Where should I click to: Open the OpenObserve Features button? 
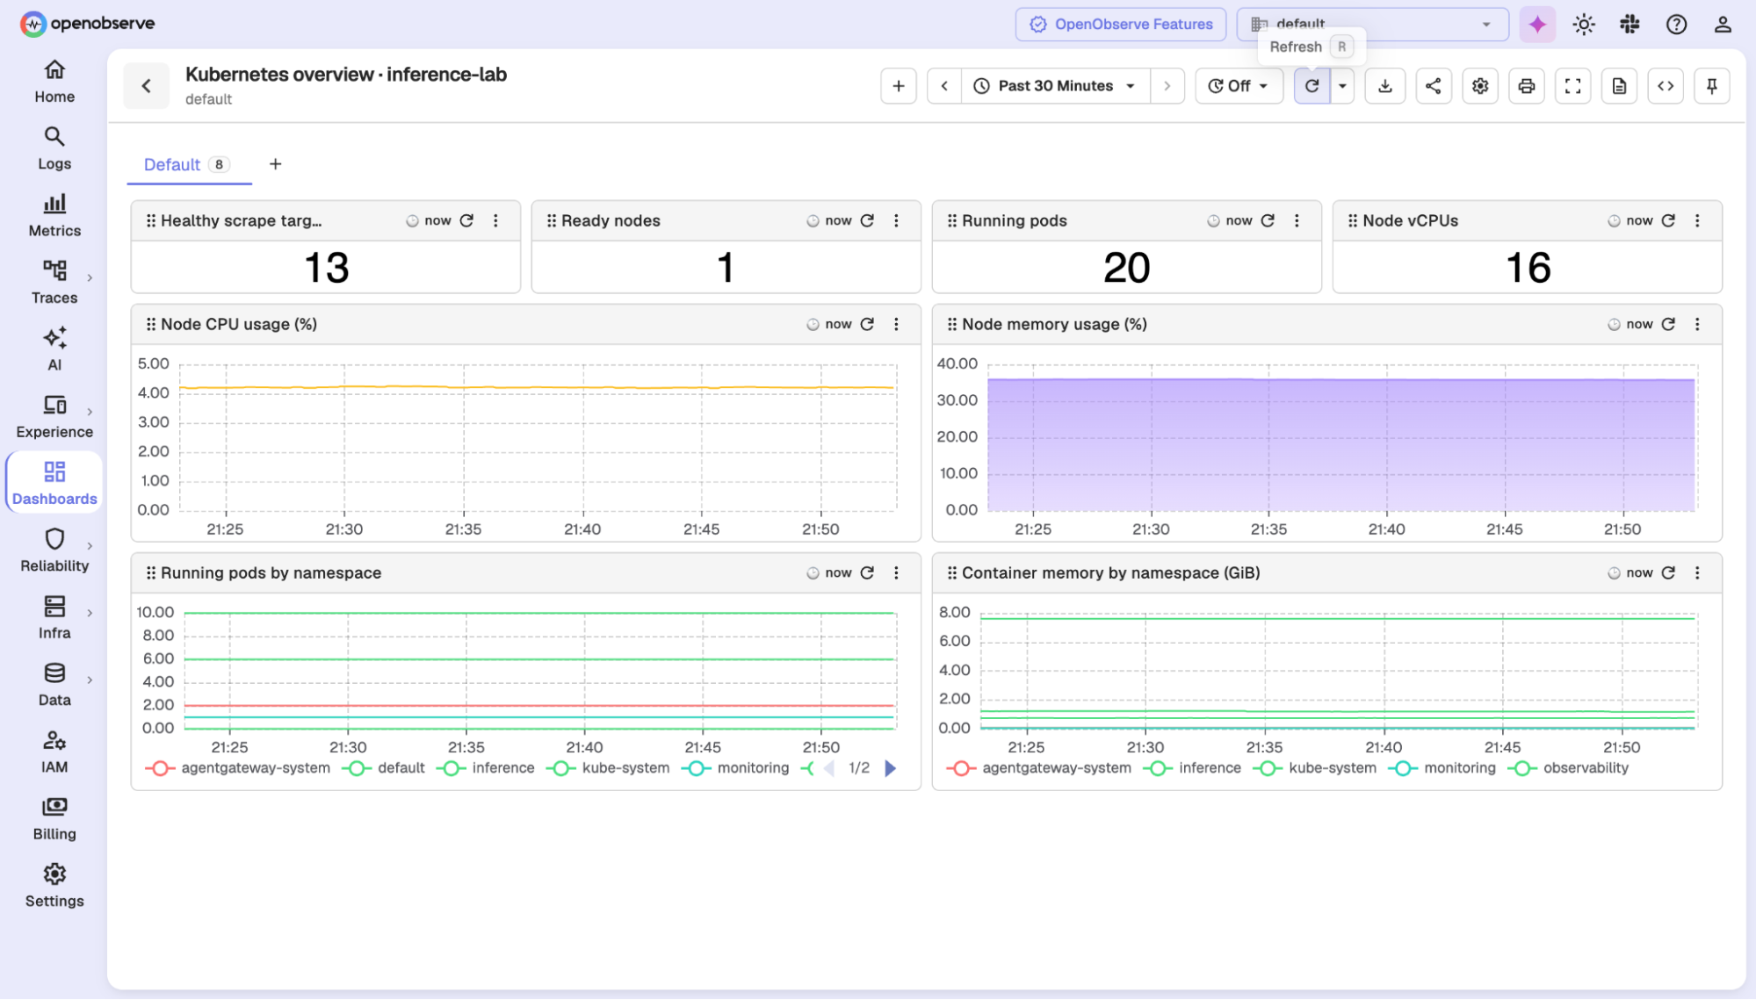pos(1120,25)
